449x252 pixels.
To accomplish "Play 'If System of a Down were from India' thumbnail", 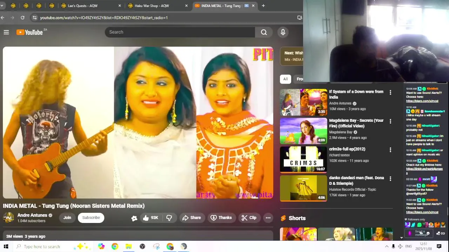I will tap(303, 102).
